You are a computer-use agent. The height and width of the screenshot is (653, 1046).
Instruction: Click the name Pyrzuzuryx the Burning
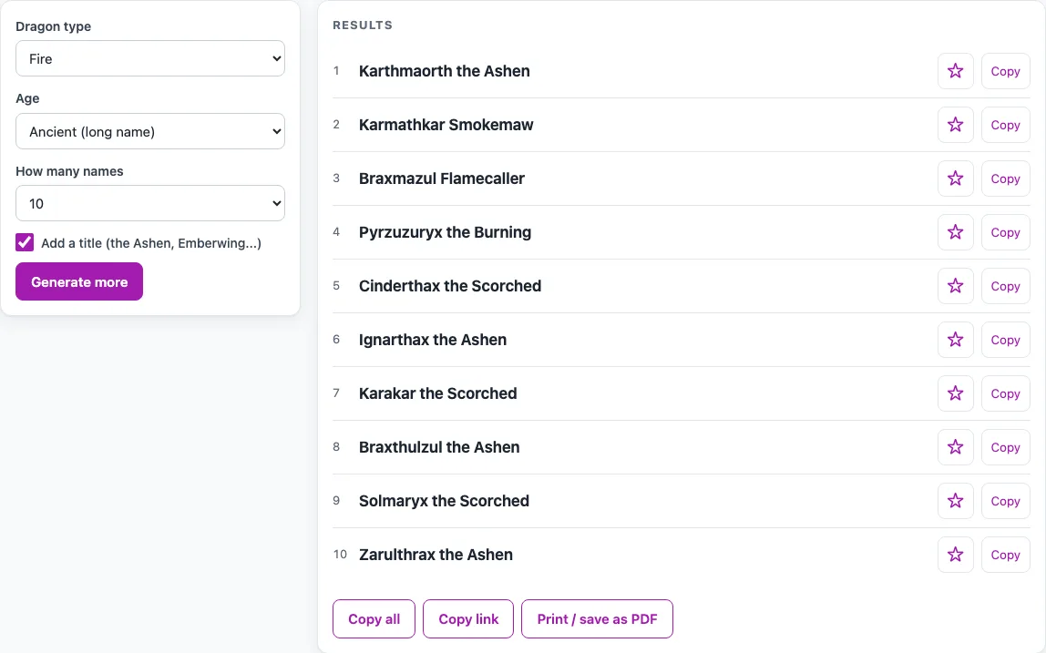(445, 232)
